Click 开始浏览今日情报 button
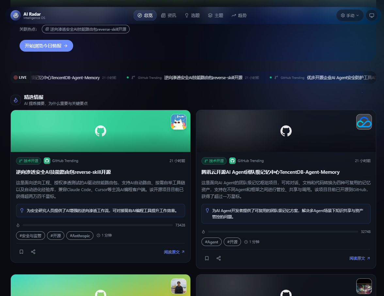This screenshot has width=384, height=296. click(46, 46)
